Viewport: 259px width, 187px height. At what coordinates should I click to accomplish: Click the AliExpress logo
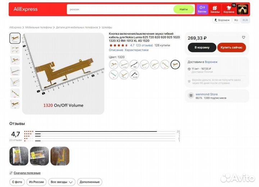pyautogui.click(x=26, y=9)
